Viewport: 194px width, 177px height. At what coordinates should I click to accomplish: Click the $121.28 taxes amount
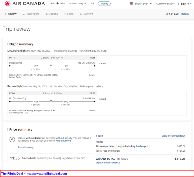pyautogui.click(x=181, y=151)
